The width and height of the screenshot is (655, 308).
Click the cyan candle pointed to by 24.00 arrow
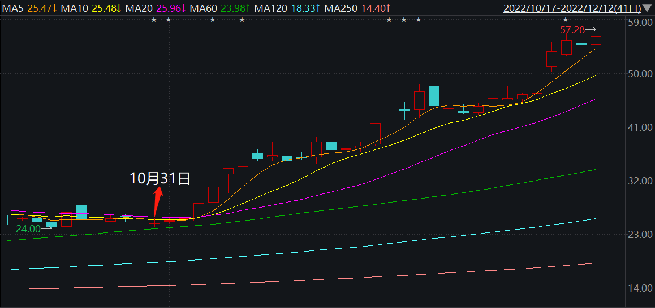tap(51, 224)
